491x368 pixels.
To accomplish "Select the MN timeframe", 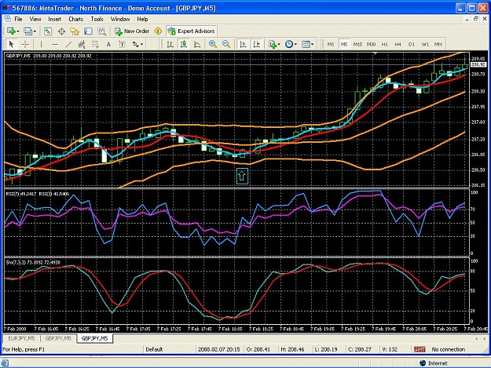I will (438, 45).
